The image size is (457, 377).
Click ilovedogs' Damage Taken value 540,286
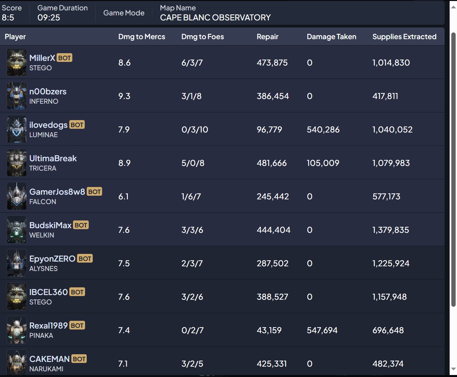323,129
